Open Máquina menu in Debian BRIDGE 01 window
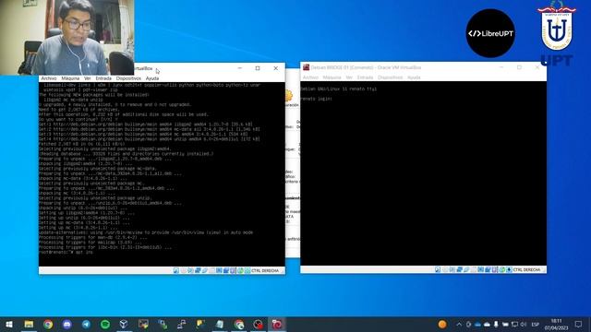The height and width of the screenshot is (332, 591). (332, 77)
